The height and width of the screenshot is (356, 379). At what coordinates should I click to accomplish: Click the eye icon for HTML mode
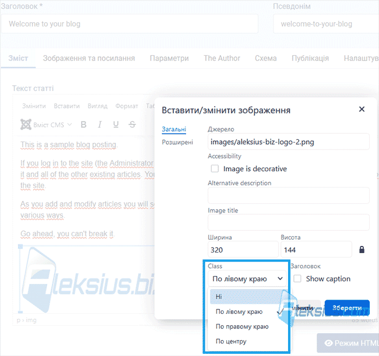click(329, 343)
